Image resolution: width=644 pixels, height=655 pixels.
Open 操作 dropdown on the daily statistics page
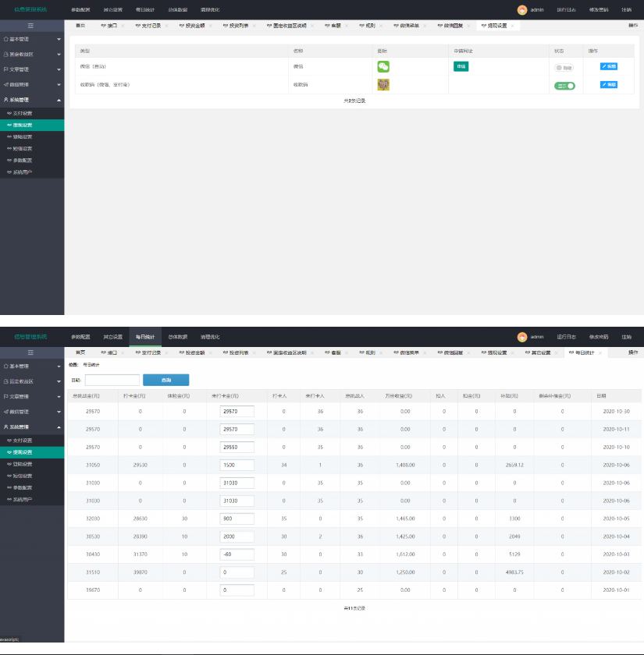tap(633, 353)
